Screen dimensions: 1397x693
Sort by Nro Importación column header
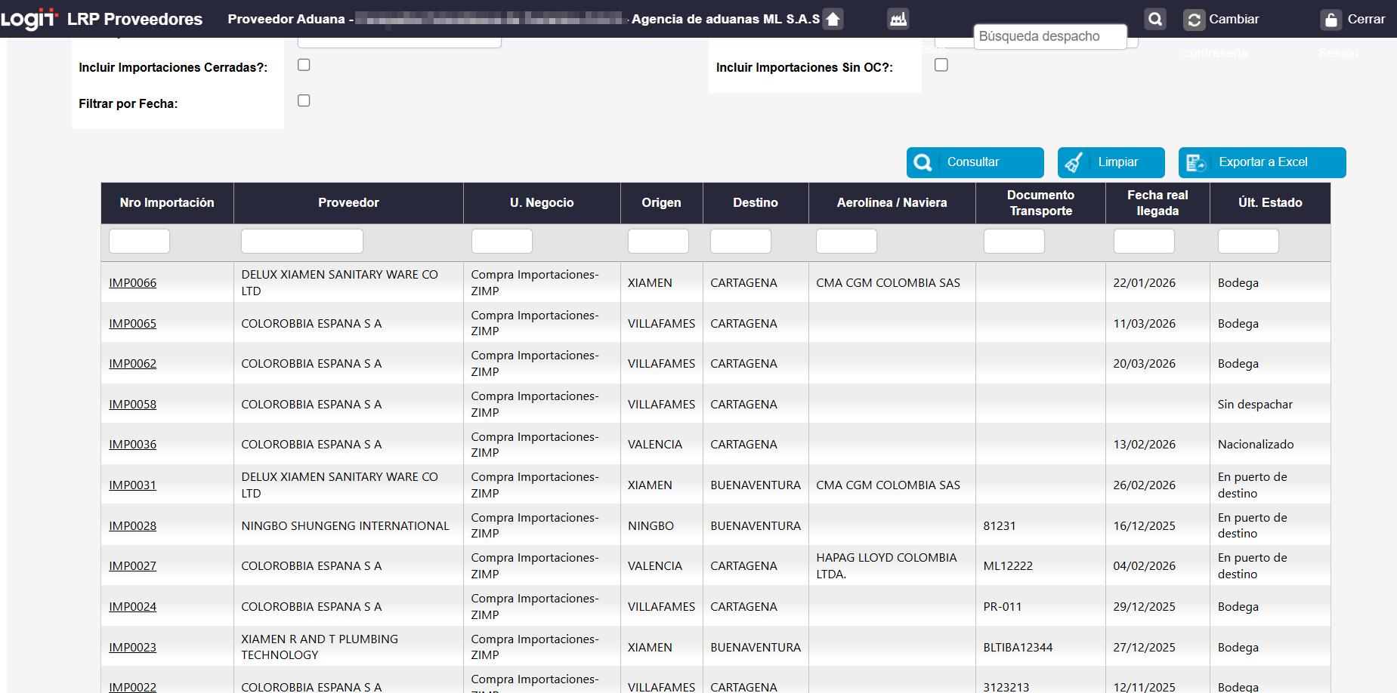point(167,202)
